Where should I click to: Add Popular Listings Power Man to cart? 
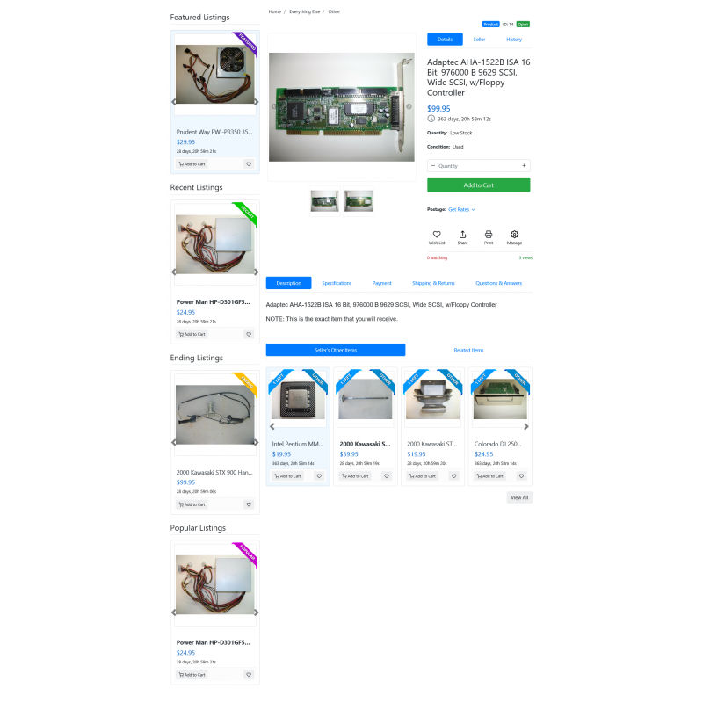tap(192, 675)
